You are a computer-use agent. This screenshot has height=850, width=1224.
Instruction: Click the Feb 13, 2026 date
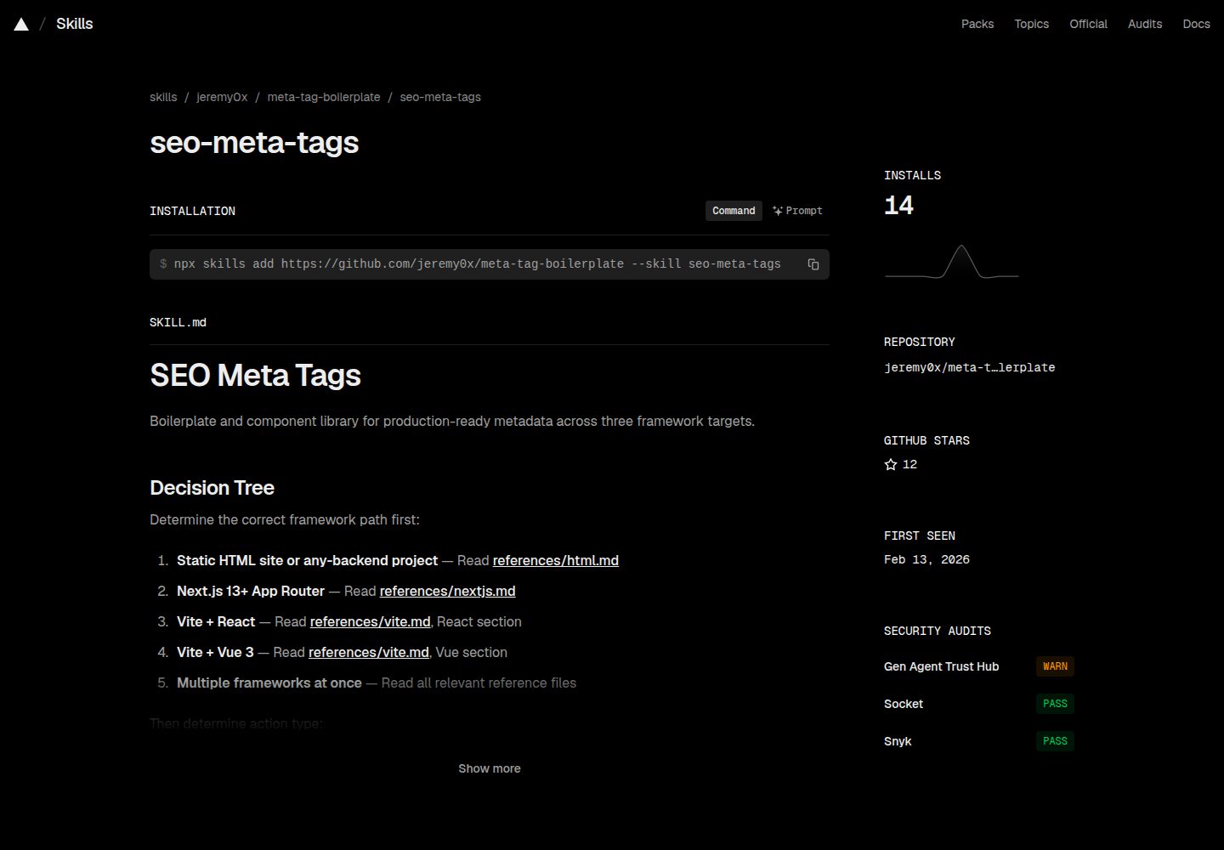tap(926, 559)
